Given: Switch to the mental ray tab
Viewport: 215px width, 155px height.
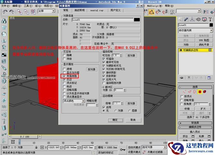Looking at the screenshot, I should pyautogui.click(x=97, y=10).
